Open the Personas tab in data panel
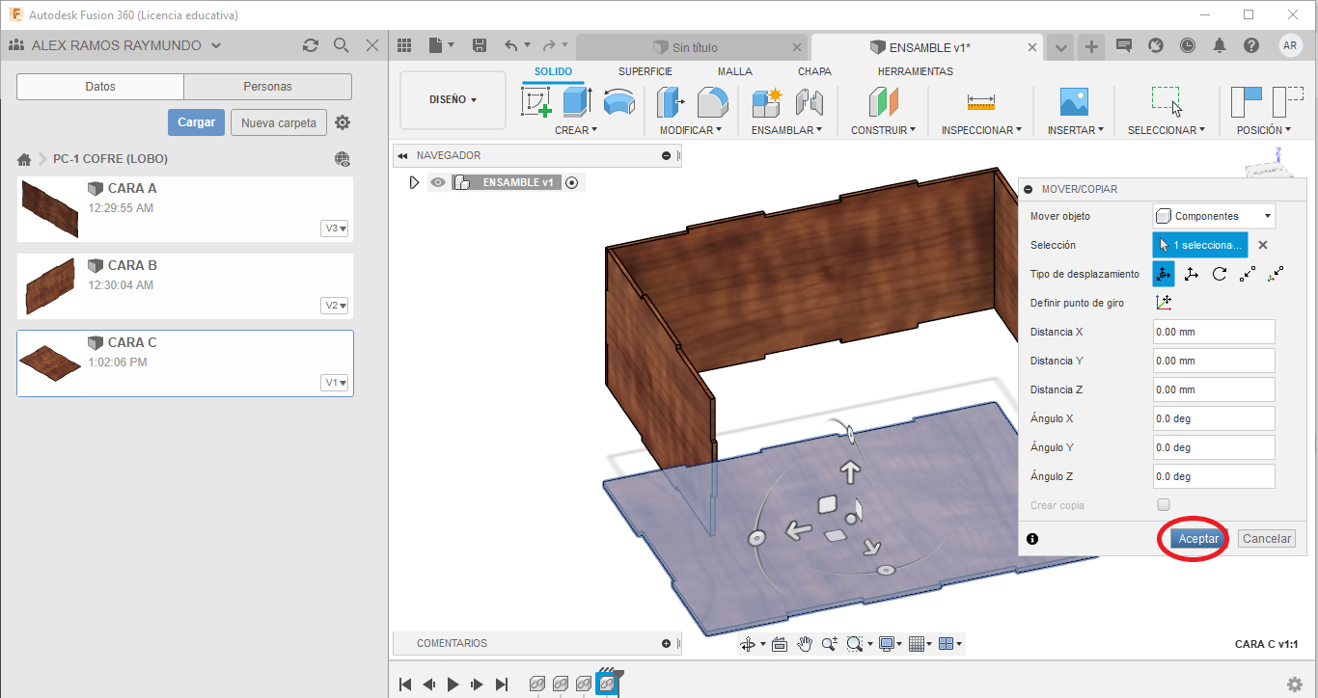1318x698 pixels. tap(267, 87)
